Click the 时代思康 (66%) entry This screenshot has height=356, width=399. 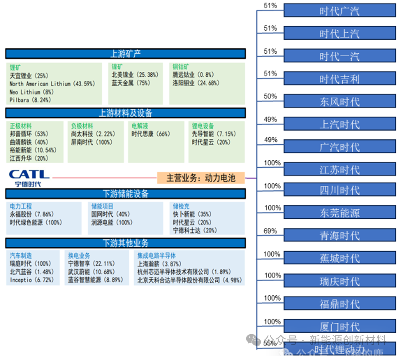click(x=151, y=134)
